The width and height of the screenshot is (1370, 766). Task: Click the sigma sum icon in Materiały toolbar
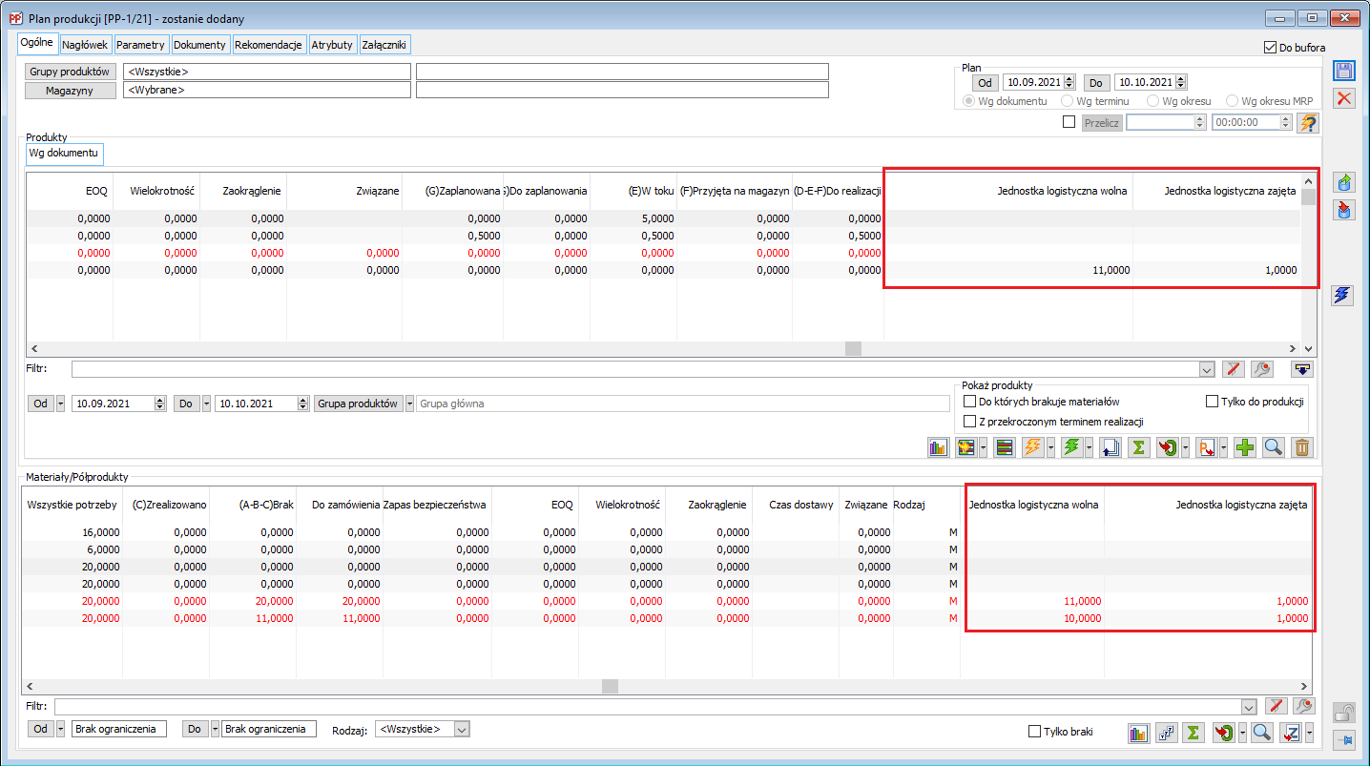click(x=1194, y=733)
